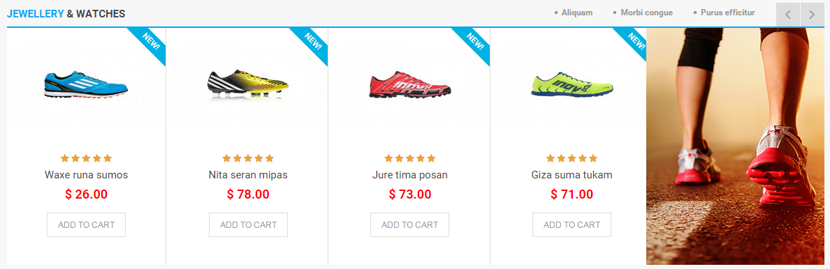830x269 pixels.
Task: Open the Nita seran mipas product link
Action: [x=248, y=175]
